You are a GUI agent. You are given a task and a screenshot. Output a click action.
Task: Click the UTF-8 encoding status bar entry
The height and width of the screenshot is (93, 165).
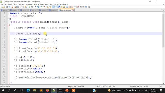point(146,86)
